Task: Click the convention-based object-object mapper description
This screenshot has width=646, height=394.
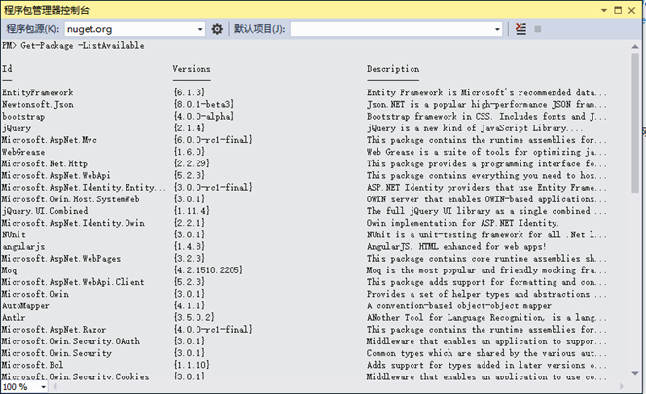Action: click(x=459, y=306)
